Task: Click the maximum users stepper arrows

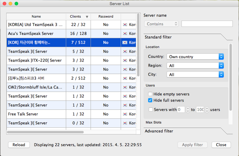Action: pyautogui.click(x=207, y=109)
